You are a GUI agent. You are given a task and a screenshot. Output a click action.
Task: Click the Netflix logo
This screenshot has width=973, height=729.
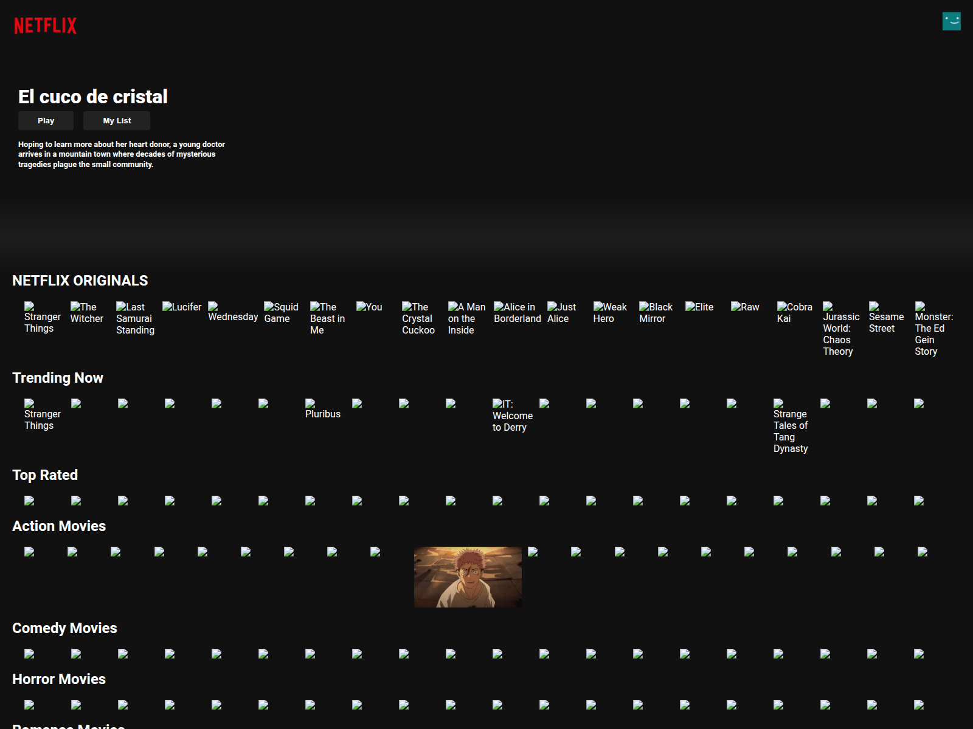click(x=46, y=26)
